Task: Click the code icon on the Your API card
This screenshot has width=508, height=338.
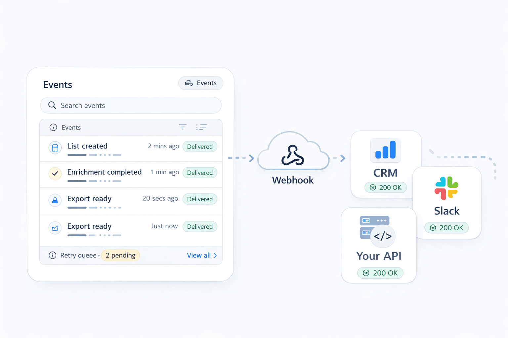Action: pos(383,236)
